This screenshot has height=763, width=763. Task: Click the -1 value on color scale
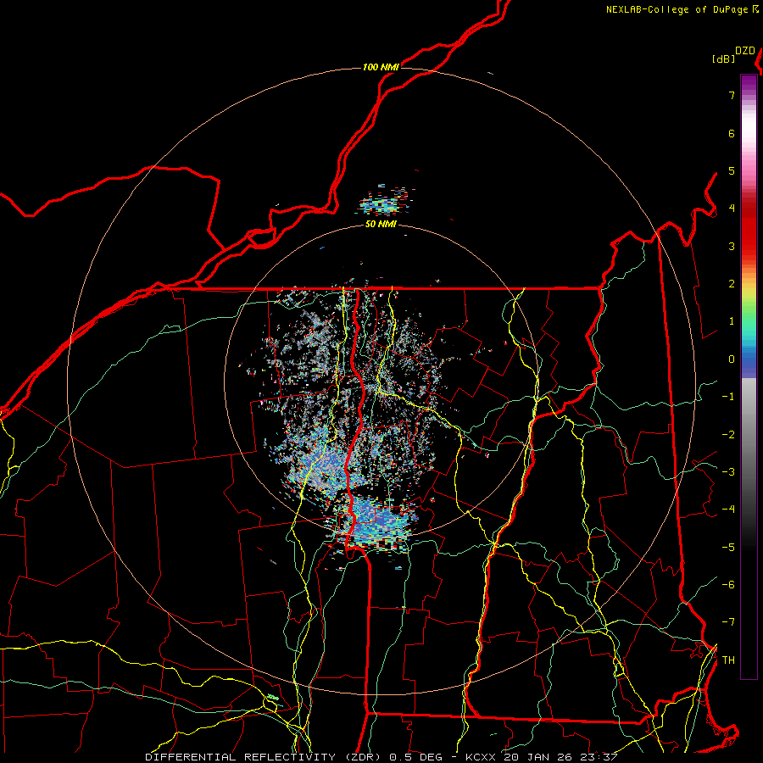coord(728,397)
